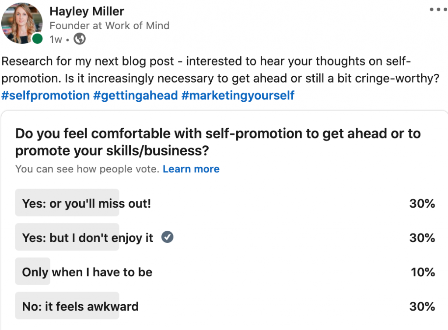
Task: Click the #gettingahead hashtag
Action: tap(135, 95)
